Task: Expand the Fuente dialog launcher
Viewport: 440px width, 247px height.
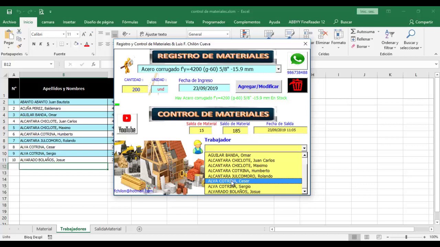Action: (93, 54)
